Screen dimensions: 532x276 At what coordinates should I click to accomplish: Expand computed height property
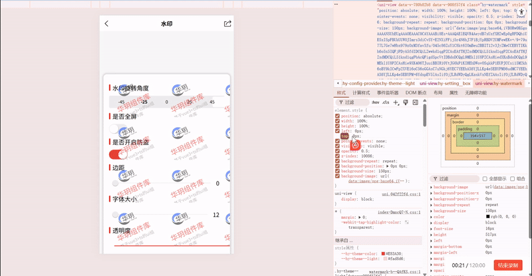[x=432, y=235]
